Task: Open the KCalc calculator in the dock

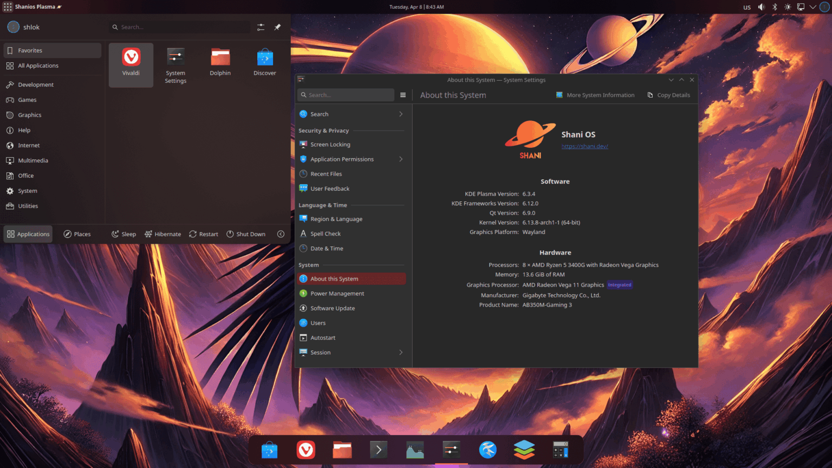Action: click(560, 450)
